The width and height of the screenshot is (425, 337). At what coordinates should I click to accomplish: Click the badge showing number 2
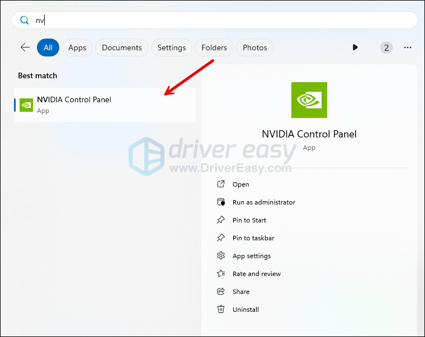coord(386,48)
